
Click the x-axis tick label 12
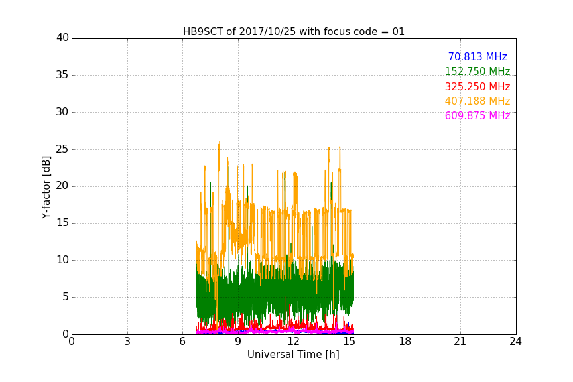coord(294,342)
